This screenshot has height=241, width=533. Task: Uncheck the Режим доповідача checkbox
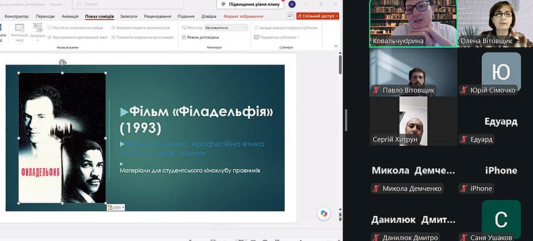pyautogui.click(x=184, y=38)
